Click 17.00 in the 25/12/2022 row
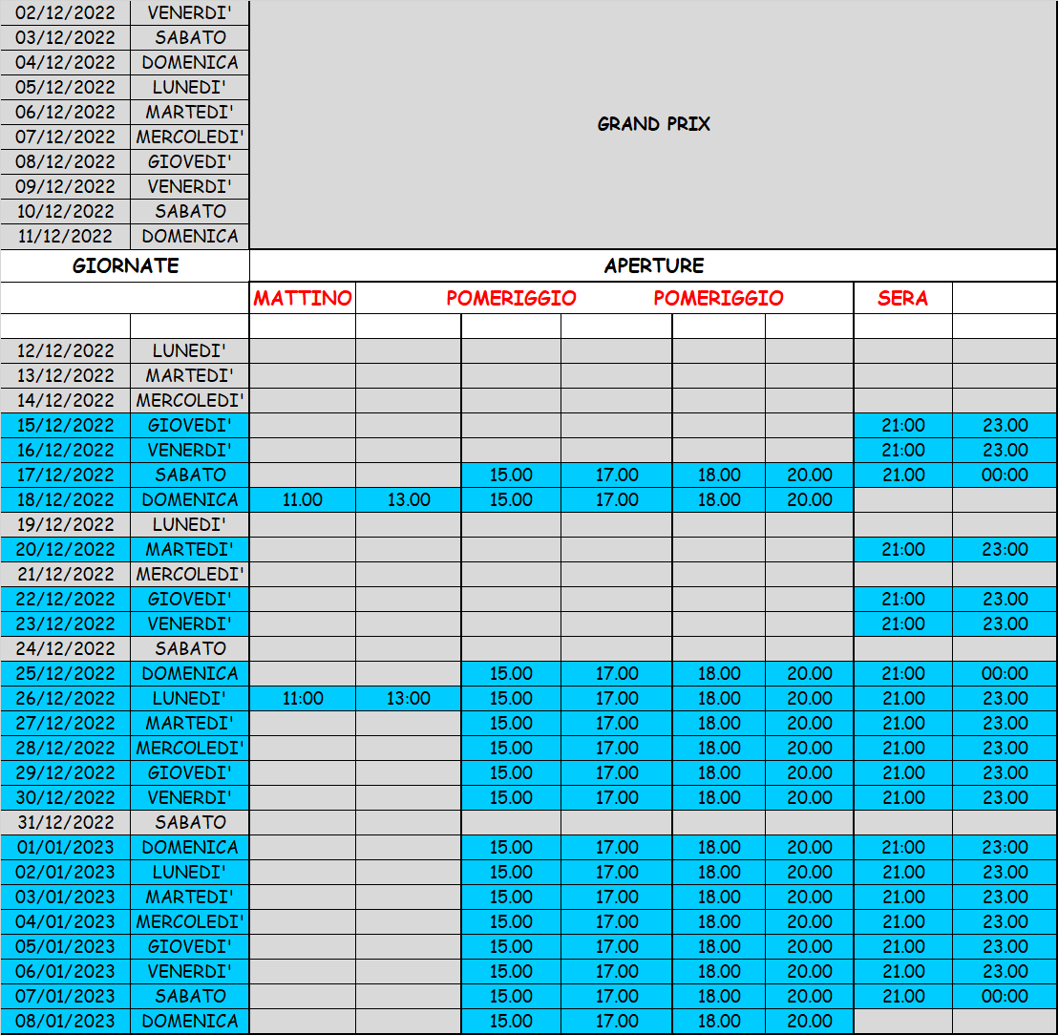The width and height of the screenshot is (1058, 1035). pyautogui.click(x=616, y=673)
